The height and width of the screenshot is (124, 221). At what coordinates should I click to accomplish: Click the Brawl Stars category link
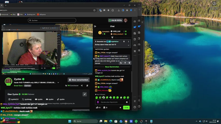(18, 86)
